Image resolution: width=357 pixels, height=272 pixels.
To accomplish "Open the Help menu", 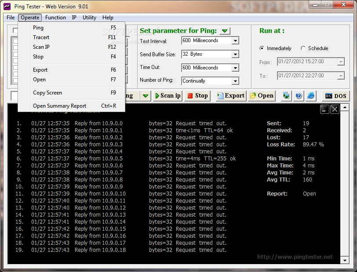I will coord(108,18).
